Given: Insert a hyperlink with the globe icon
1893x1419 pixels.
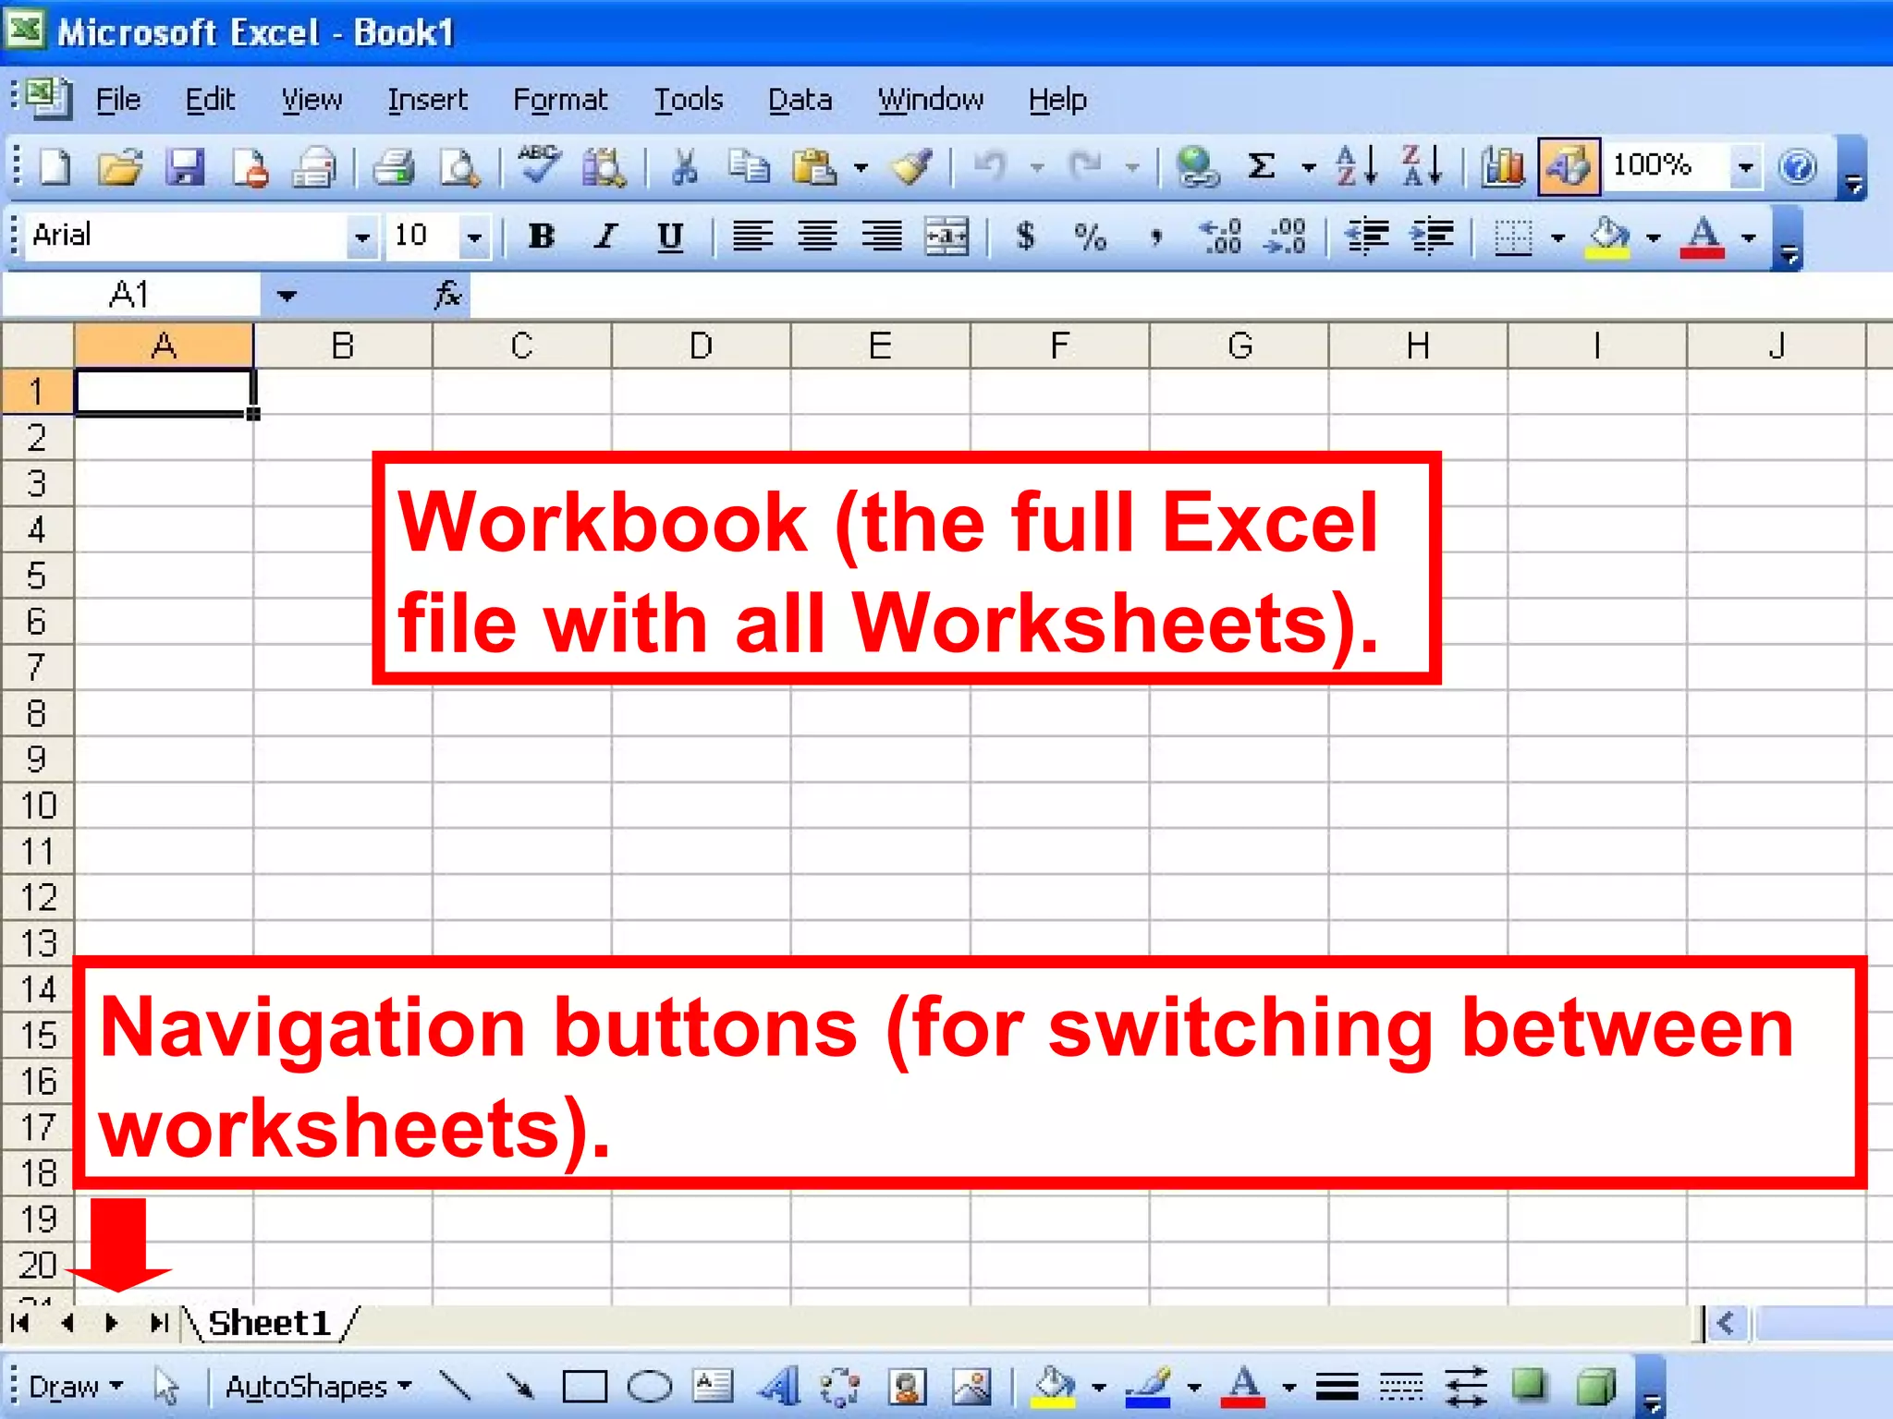Looking at the screenshot, I should pos(1197,167).
